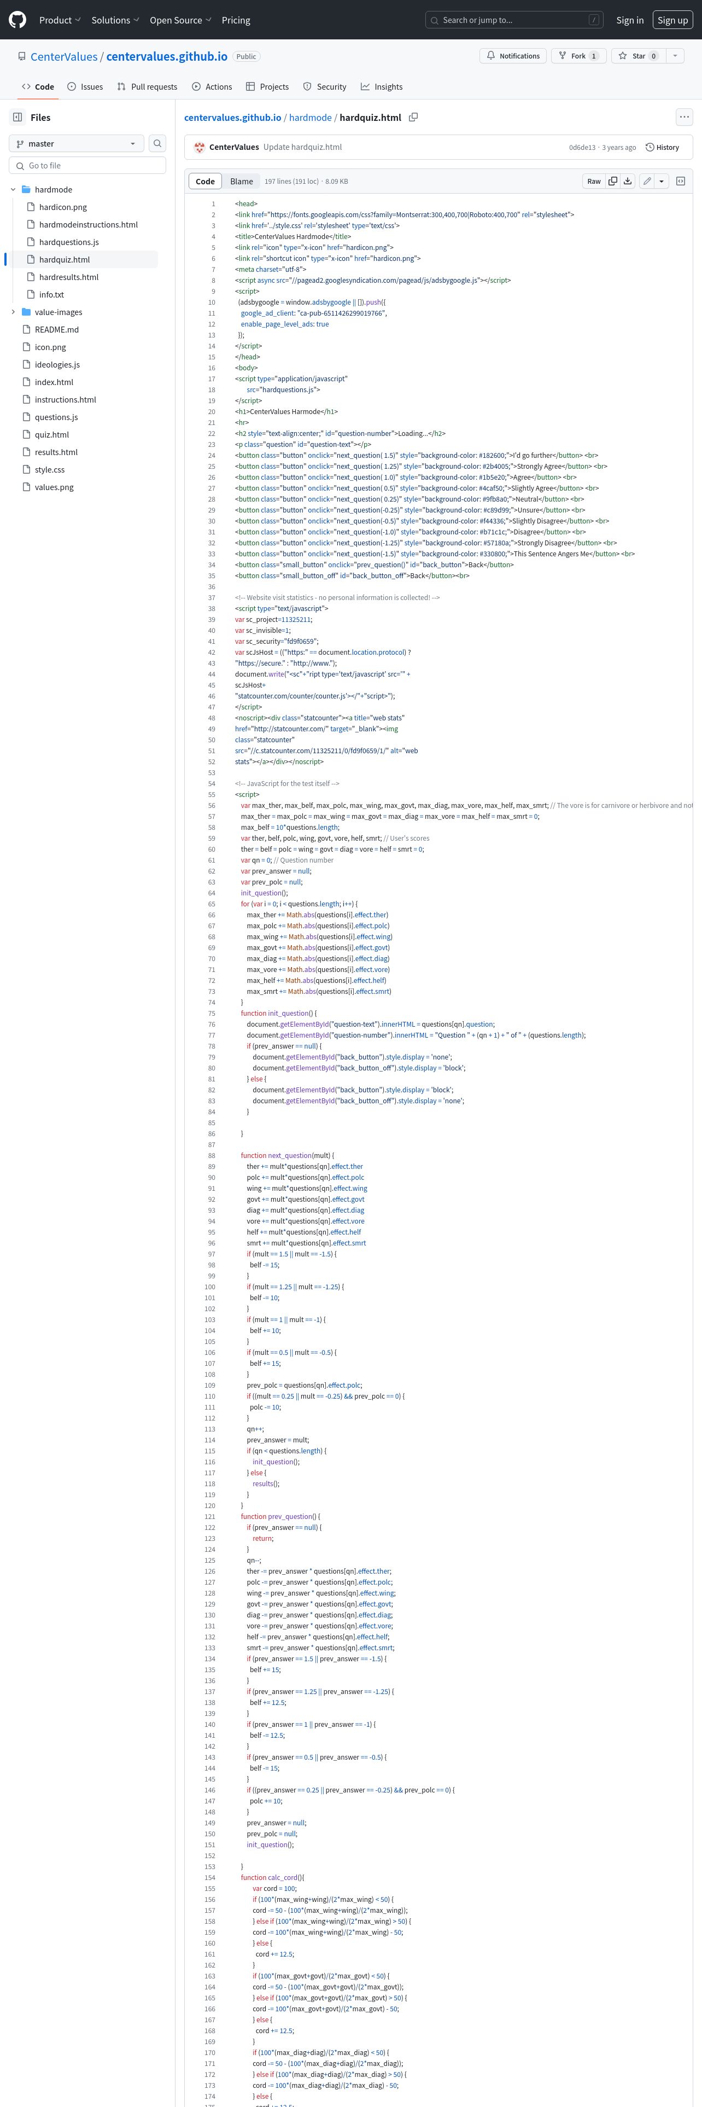
Task: Star the repository
Action: pos(638,56)
